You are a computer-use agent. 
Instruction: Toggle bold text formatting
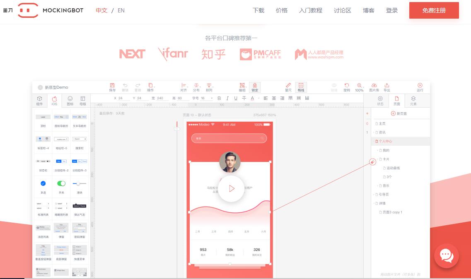(219, 98)
